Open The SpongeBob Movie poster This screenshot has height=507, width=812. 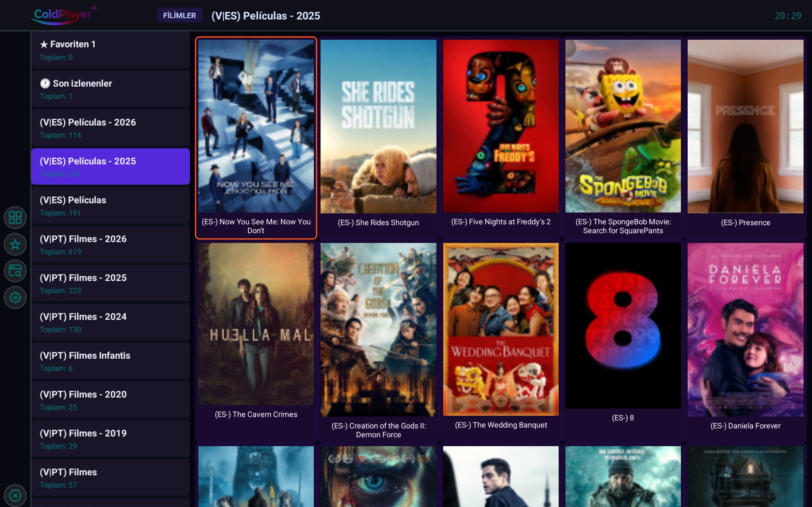point(623,126)
